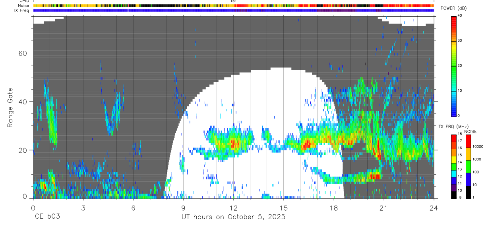Click the 'UT hours on October 5, 2025' axis title
The image size is (488, 225).
pyautogui.click(x=233, y=217)
